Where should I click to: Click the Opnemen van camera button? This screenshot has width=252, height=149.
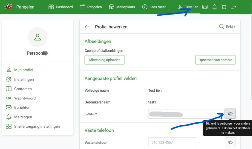pyautogui.click(x=215, y=60)
